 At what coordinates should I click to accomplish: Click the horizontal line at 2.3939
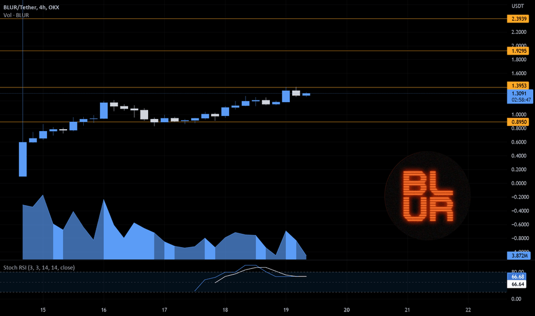tap(253, 19)
